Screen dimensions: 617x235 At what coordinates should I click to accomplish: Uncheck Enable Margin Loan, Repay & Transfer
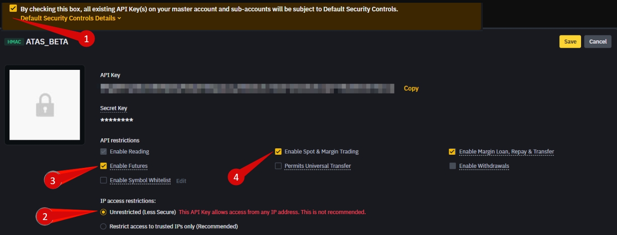coord(452,152)
